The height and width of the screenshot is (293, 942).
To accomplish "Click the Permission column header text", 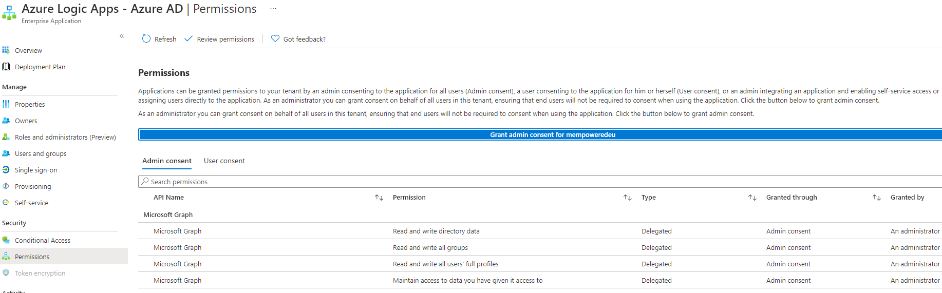I will [x=409, y=197].
